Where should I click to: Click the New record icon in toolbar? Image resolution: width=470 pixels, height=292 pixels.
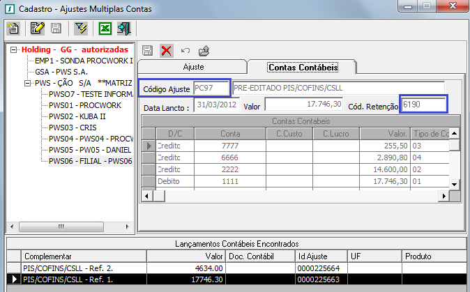click(13, 29)
